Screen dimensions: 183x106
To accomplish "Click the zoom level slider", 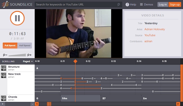I will [17, 55].
